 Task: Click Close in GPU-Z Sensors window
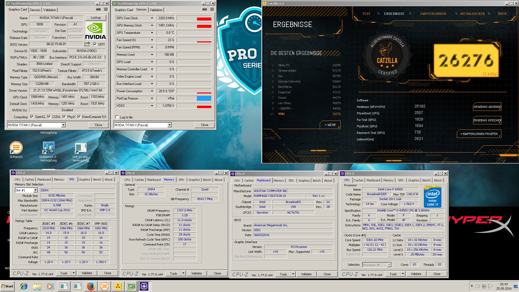(205, 125)
